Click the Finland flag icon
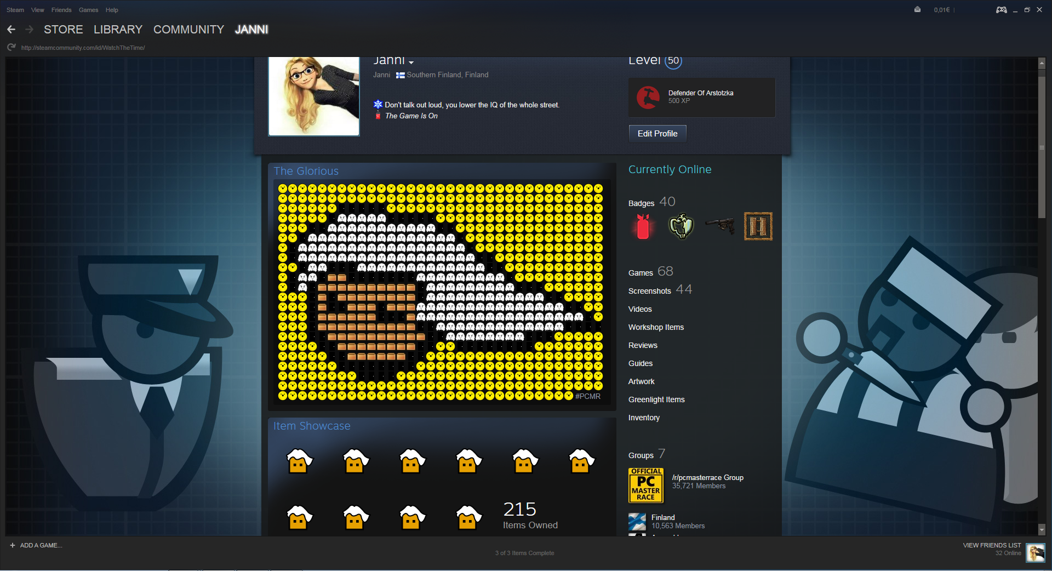Viewport: 1052px width, 571px height. (401, 75)
